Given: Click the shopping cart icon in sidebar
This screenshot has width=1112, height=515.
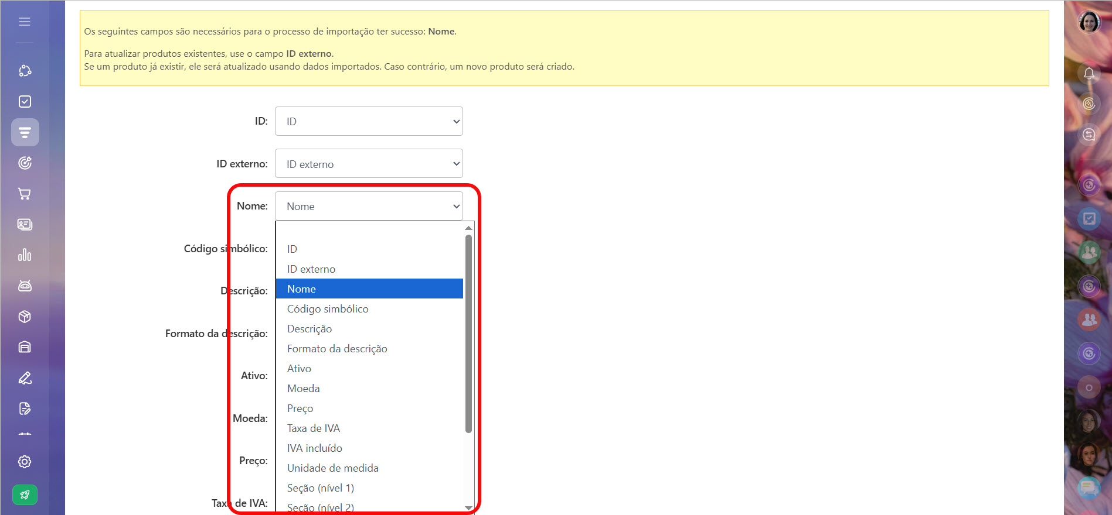Looking at the screenshot, I should tap(25, 194).
